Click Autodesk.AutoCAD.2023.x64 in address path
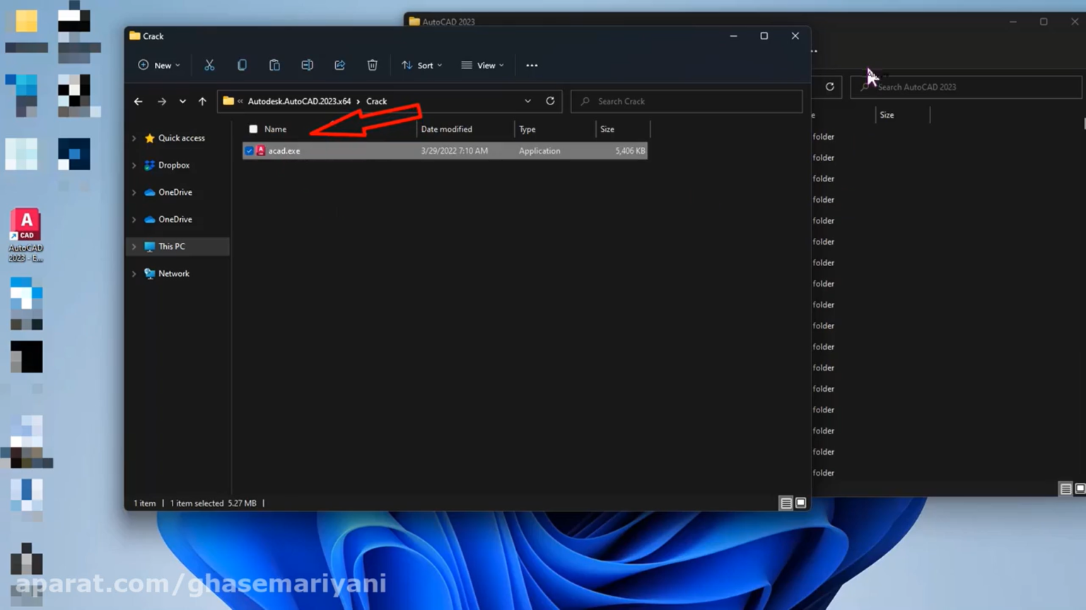 [299, 102]
